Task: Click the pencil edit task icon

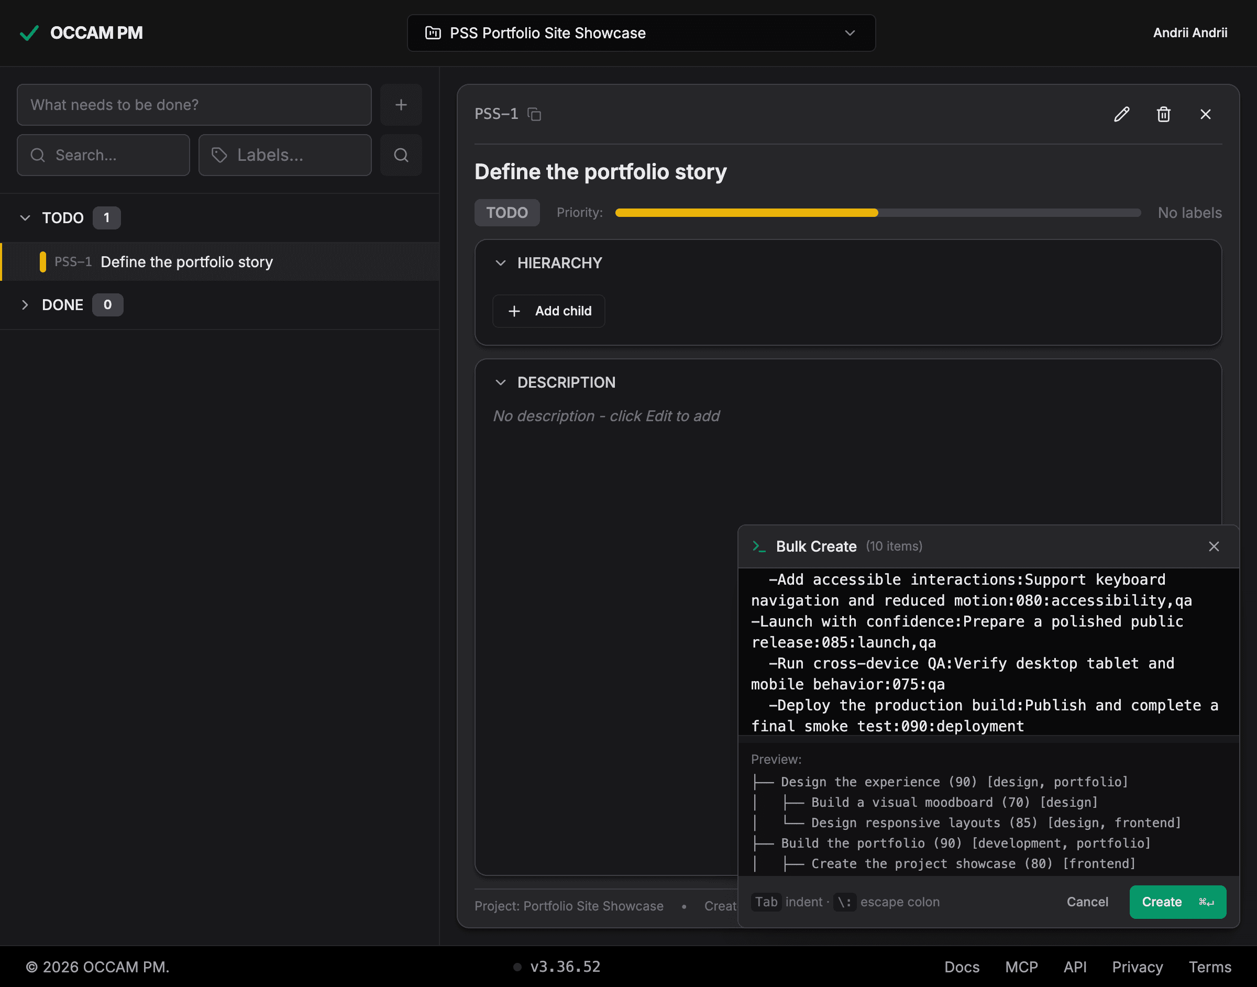Action: point(1121,114)
